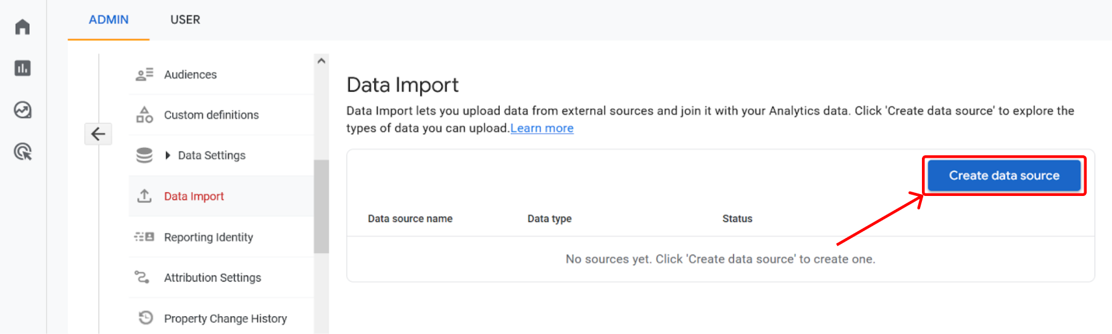Click the Custom definitions shapes icon
This screenshot has width=1112, height=334.
click(144, 115)
